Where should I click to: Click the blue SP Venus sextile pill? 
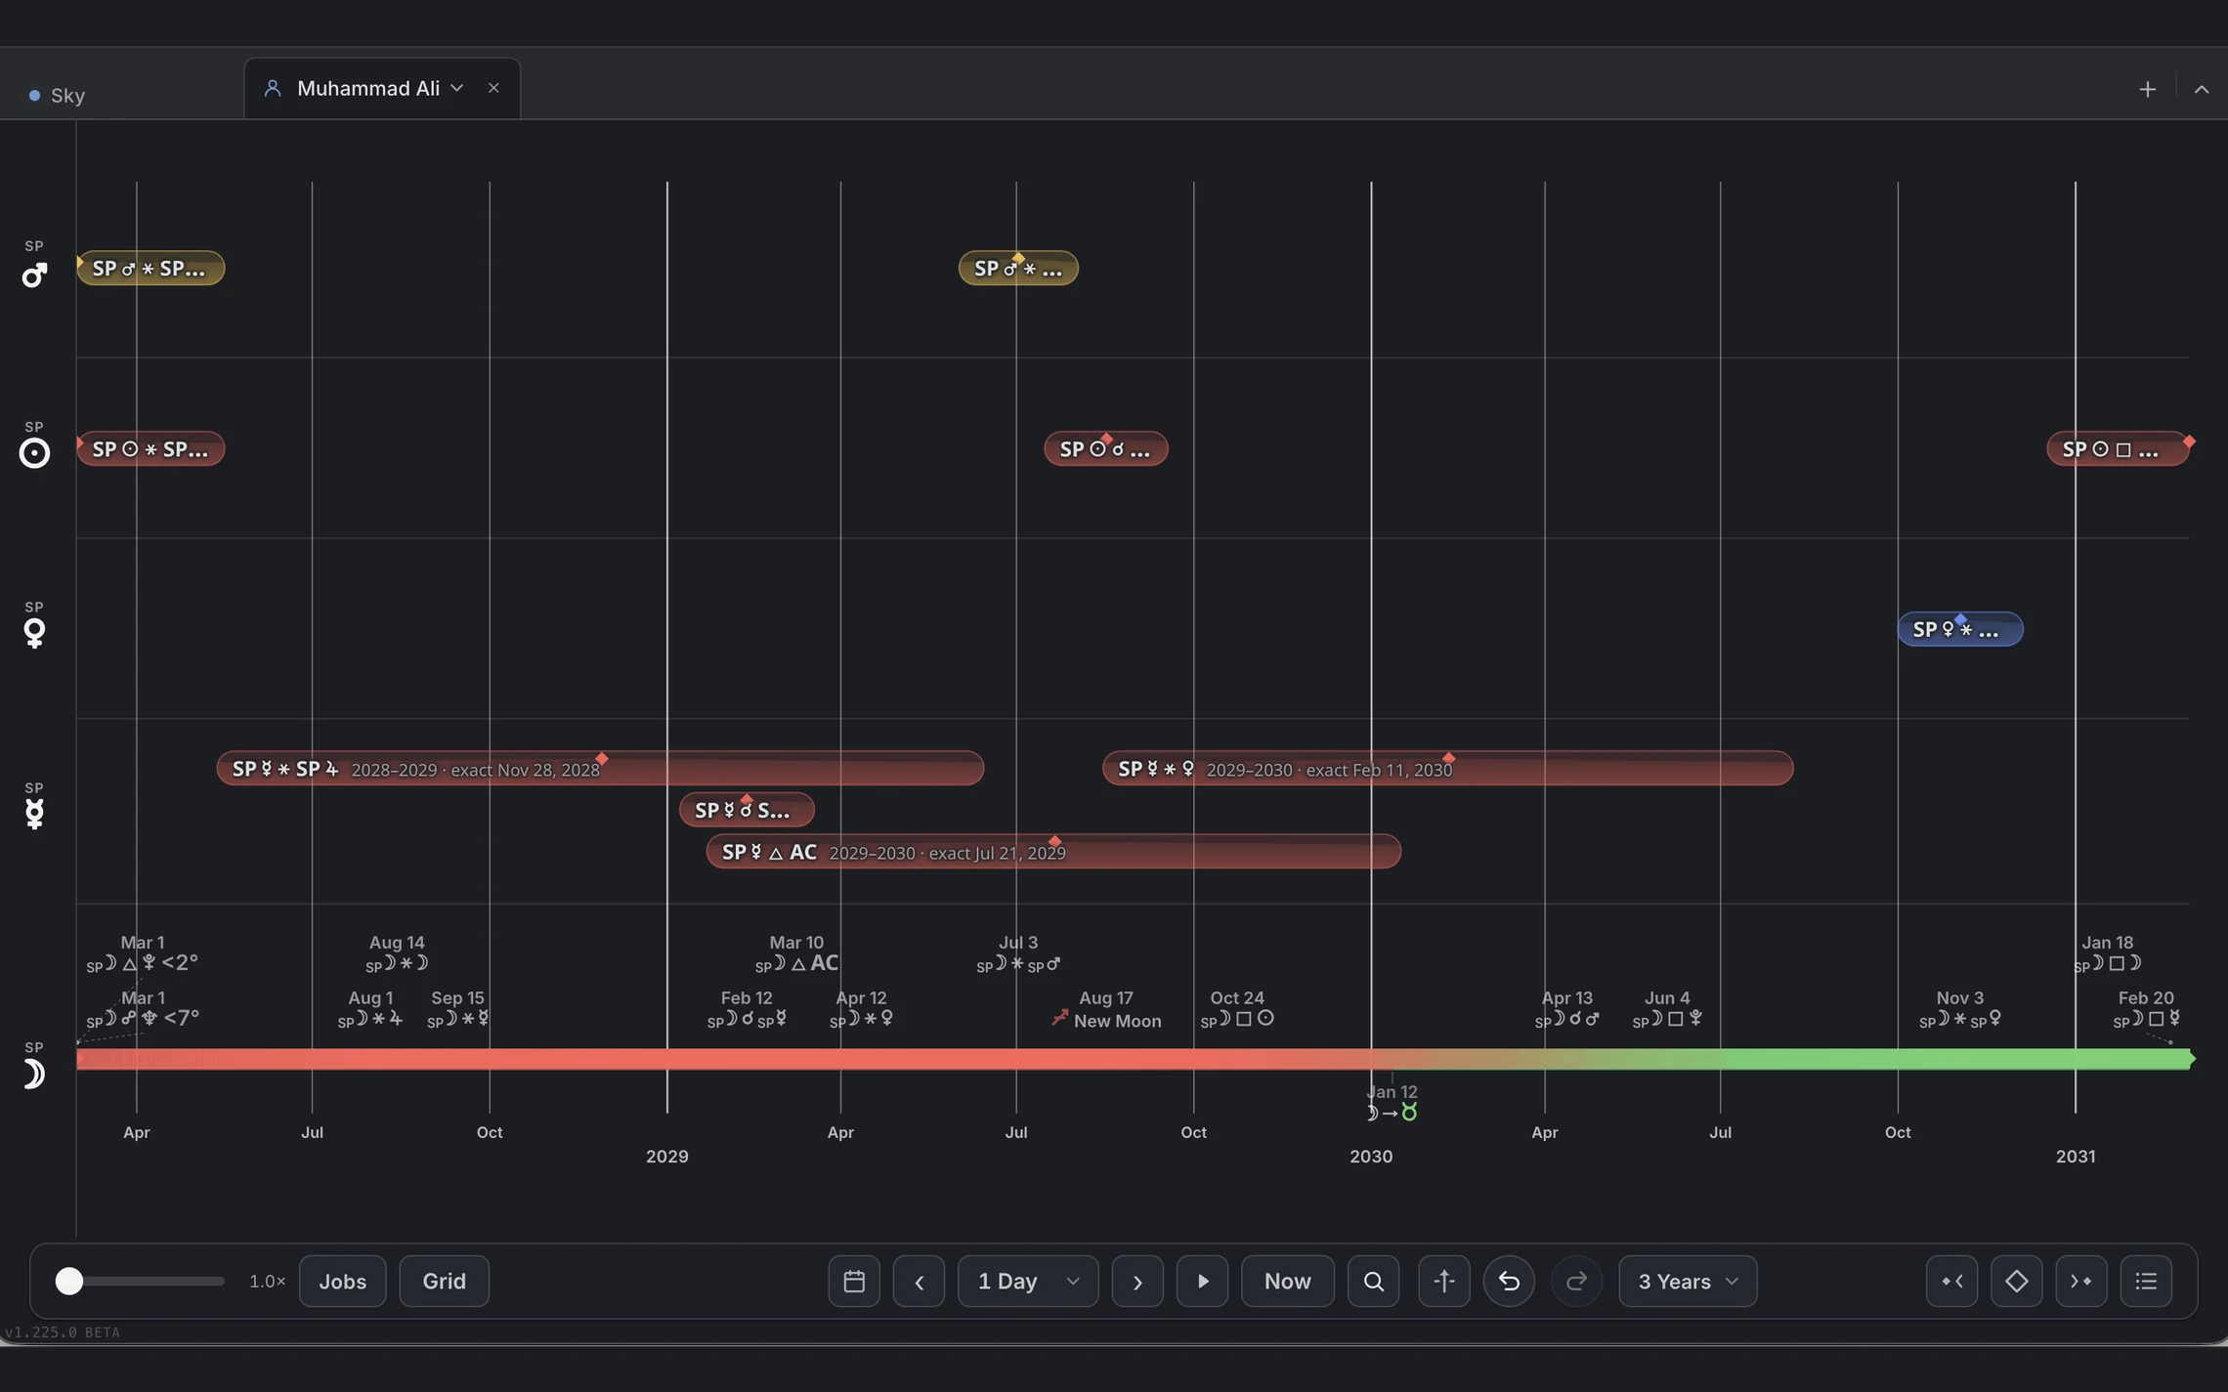(1959, 629)
